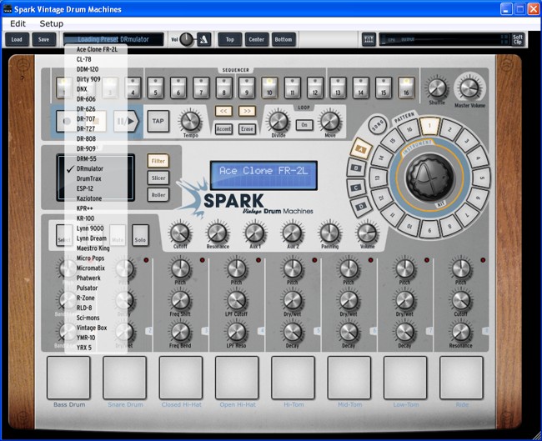
Task: Click the Vol knob in top toolbar
Action: 187,39
